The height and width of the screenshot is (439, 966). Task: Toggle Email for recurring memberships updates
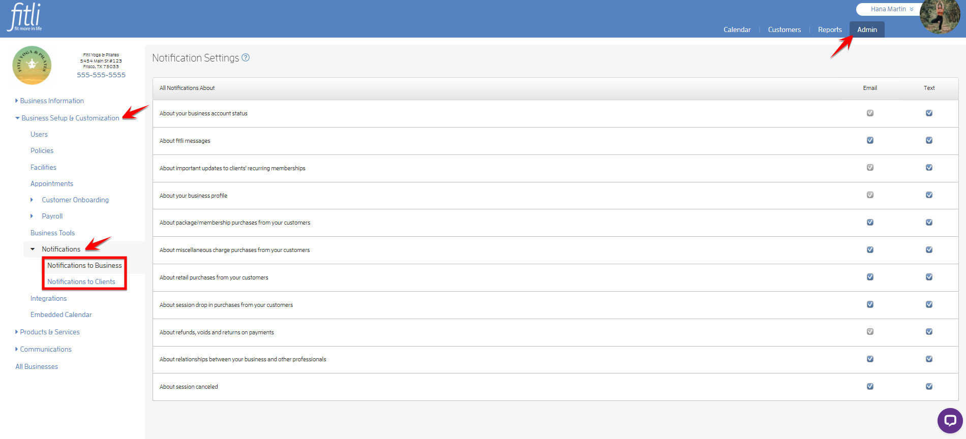point(870,167)
